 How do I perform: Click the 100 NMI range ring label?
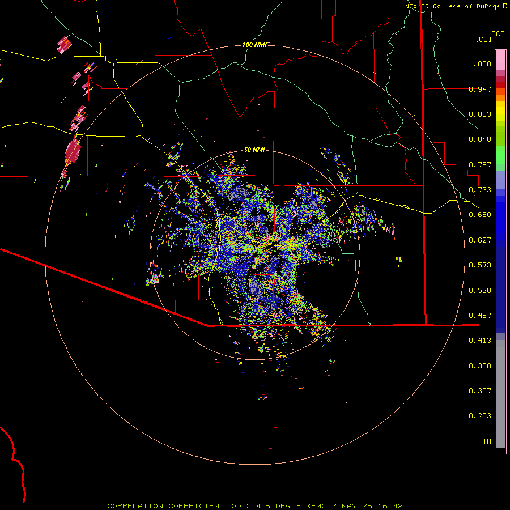pos(254,45)
